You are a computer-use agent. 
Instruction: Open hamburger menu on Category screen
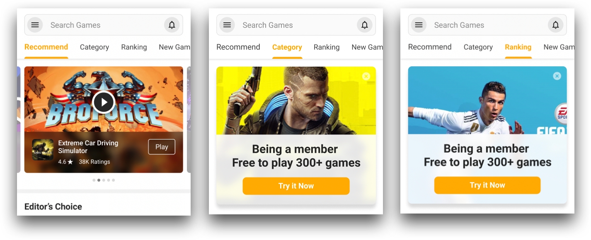coord(227,25)
